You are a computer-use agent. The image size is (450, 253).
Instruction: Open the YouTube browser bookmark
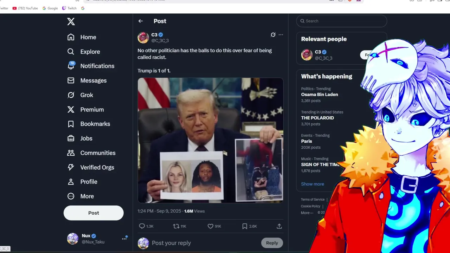25,8
